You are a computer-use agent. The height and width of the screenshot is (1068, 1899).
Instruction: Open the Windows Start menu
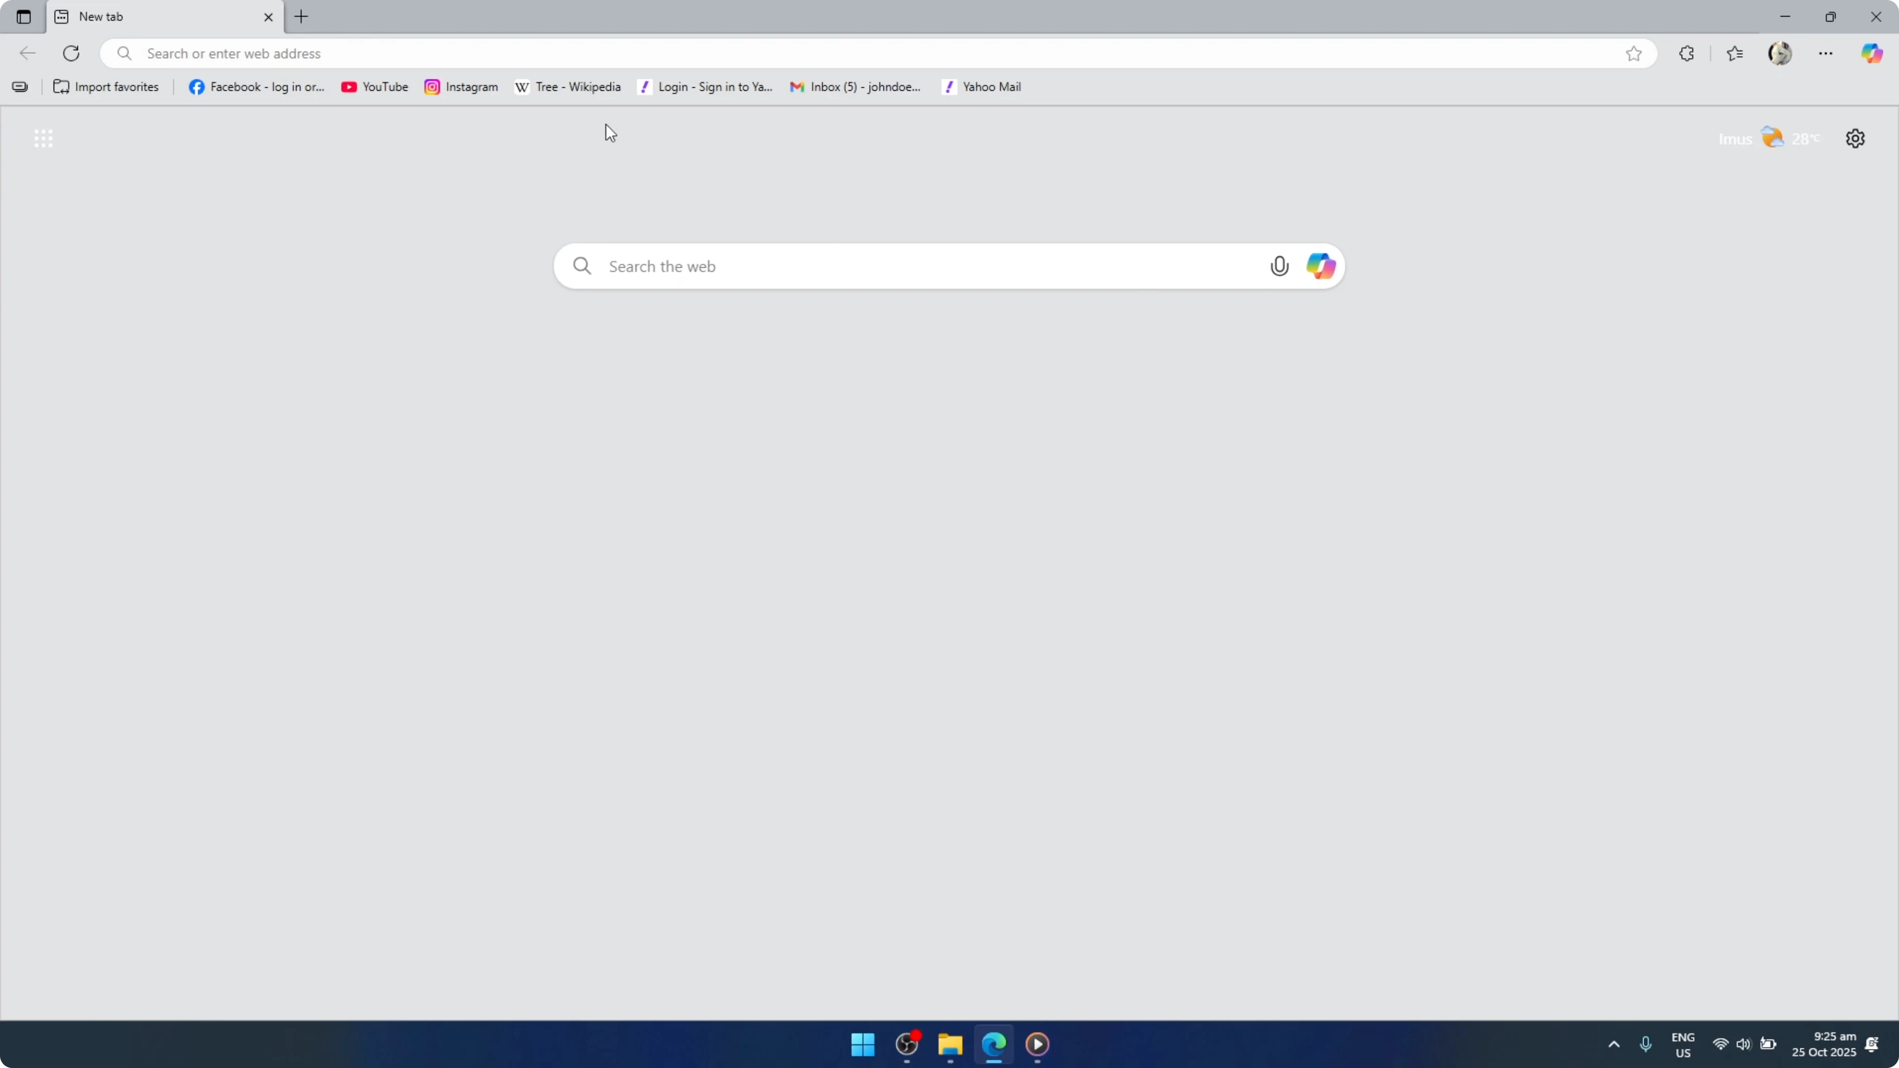point(862,1044)
